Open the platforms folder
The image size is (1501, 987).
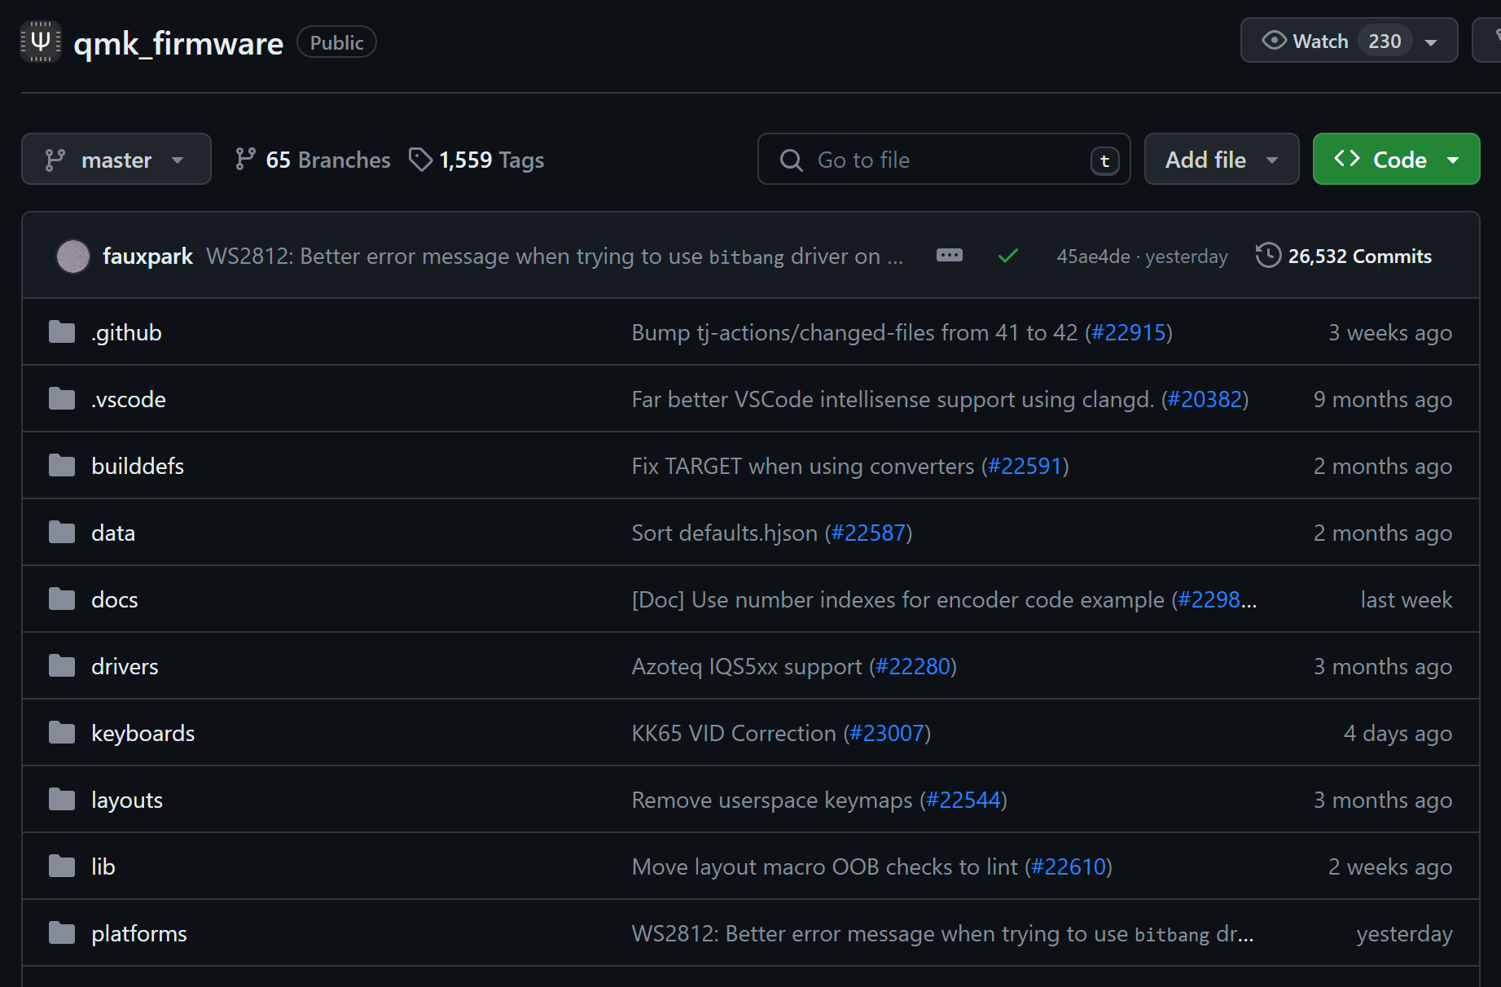[x=139, y=933]
